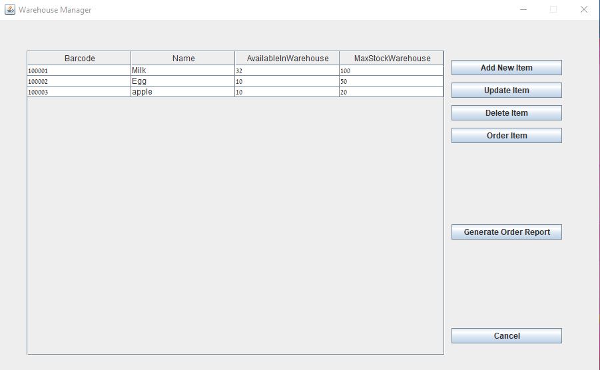Click the Java icon in title bar
This screenshot has height=370, width=600.
point(10,9)
